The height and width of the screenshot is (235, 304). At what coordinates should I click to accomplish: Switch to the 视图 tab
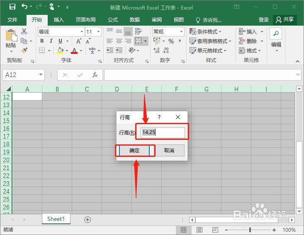coord(179,20)
